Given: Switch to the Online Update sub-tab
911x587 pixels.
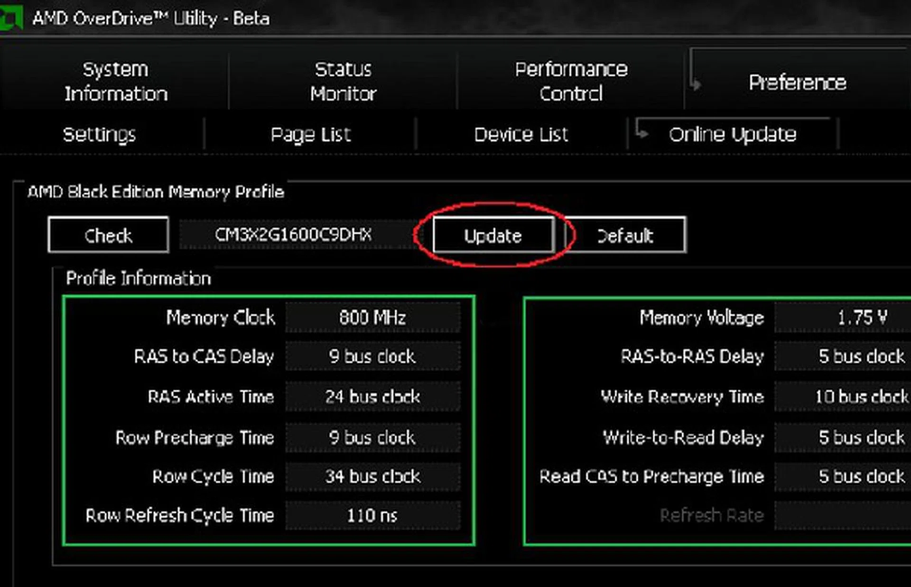Looking at the screenshot, I should 733,134.
